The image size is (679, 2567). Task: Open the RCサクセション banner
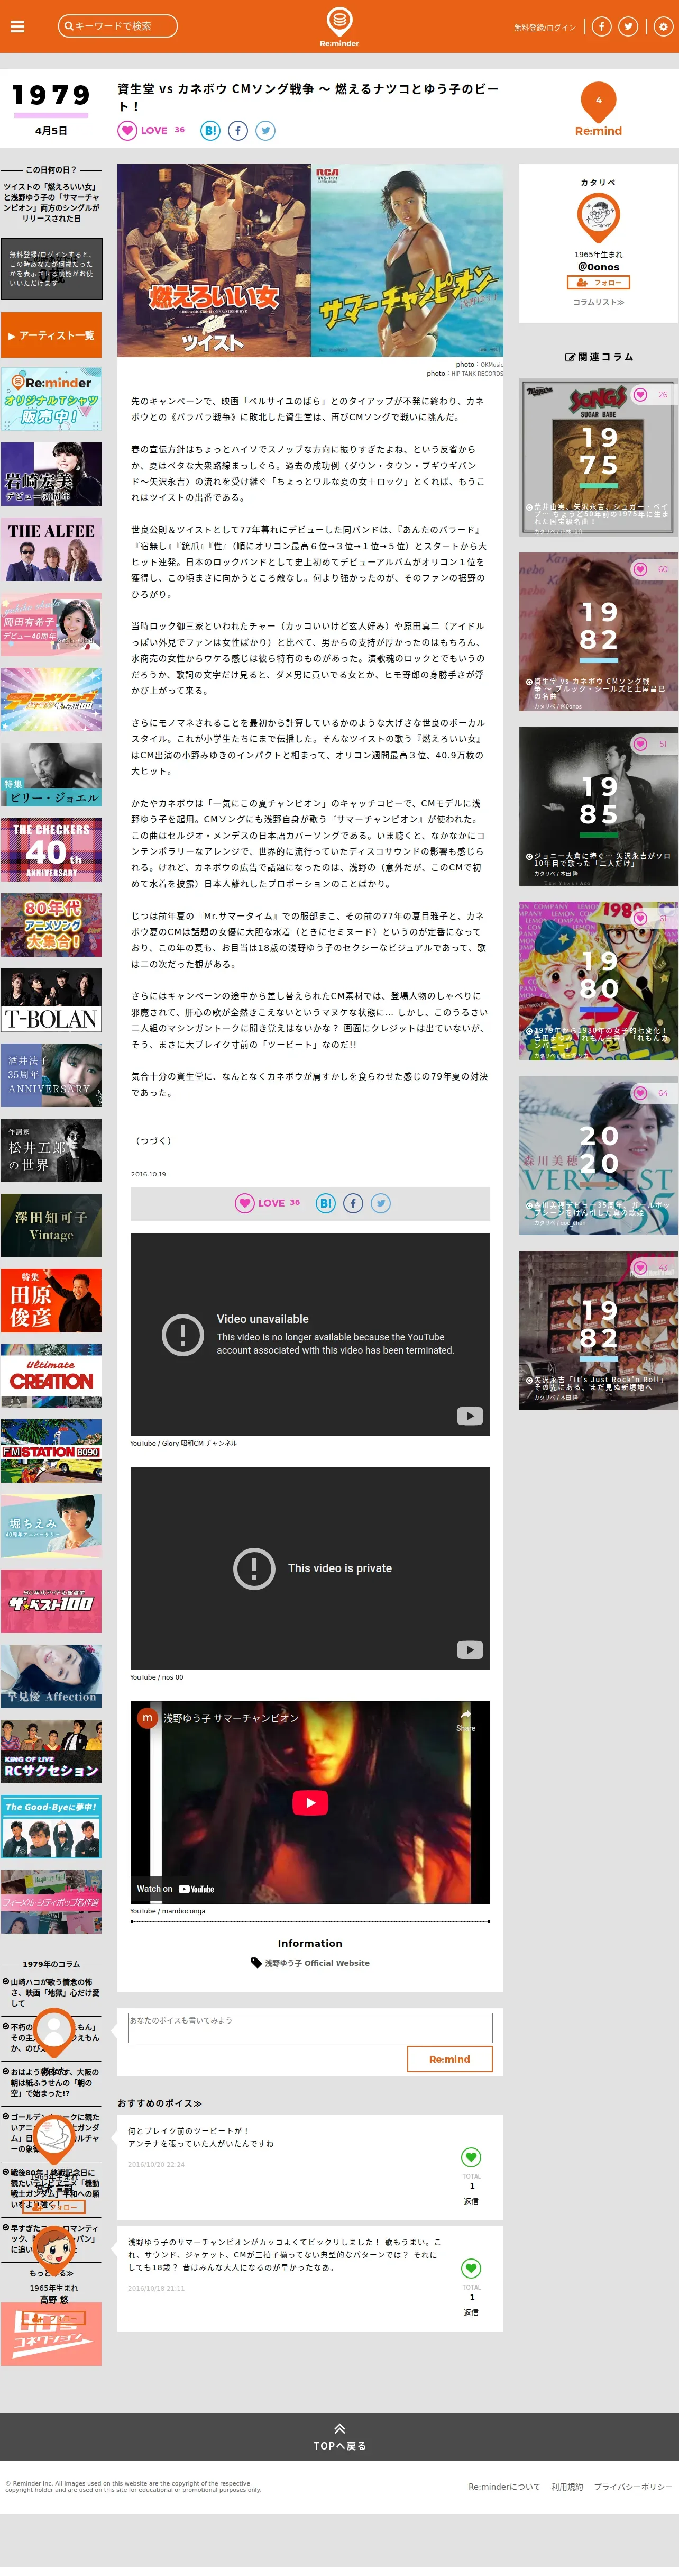(51, 1751)
